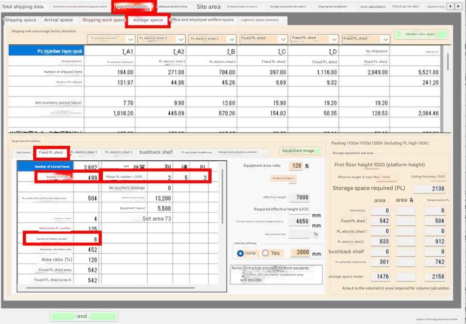The image size is (466, 324).
Task: Click the green 'end' button
Action: click(83, 316)
